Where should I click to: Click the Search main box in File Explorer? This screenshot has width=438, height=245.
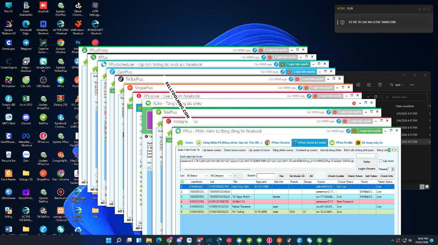coord(405,97)
